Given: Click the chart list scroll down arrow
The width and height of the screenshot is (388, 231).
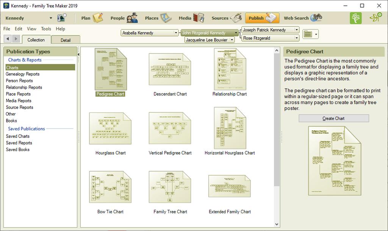Looking at the screenshot, I should click(277, 224).
